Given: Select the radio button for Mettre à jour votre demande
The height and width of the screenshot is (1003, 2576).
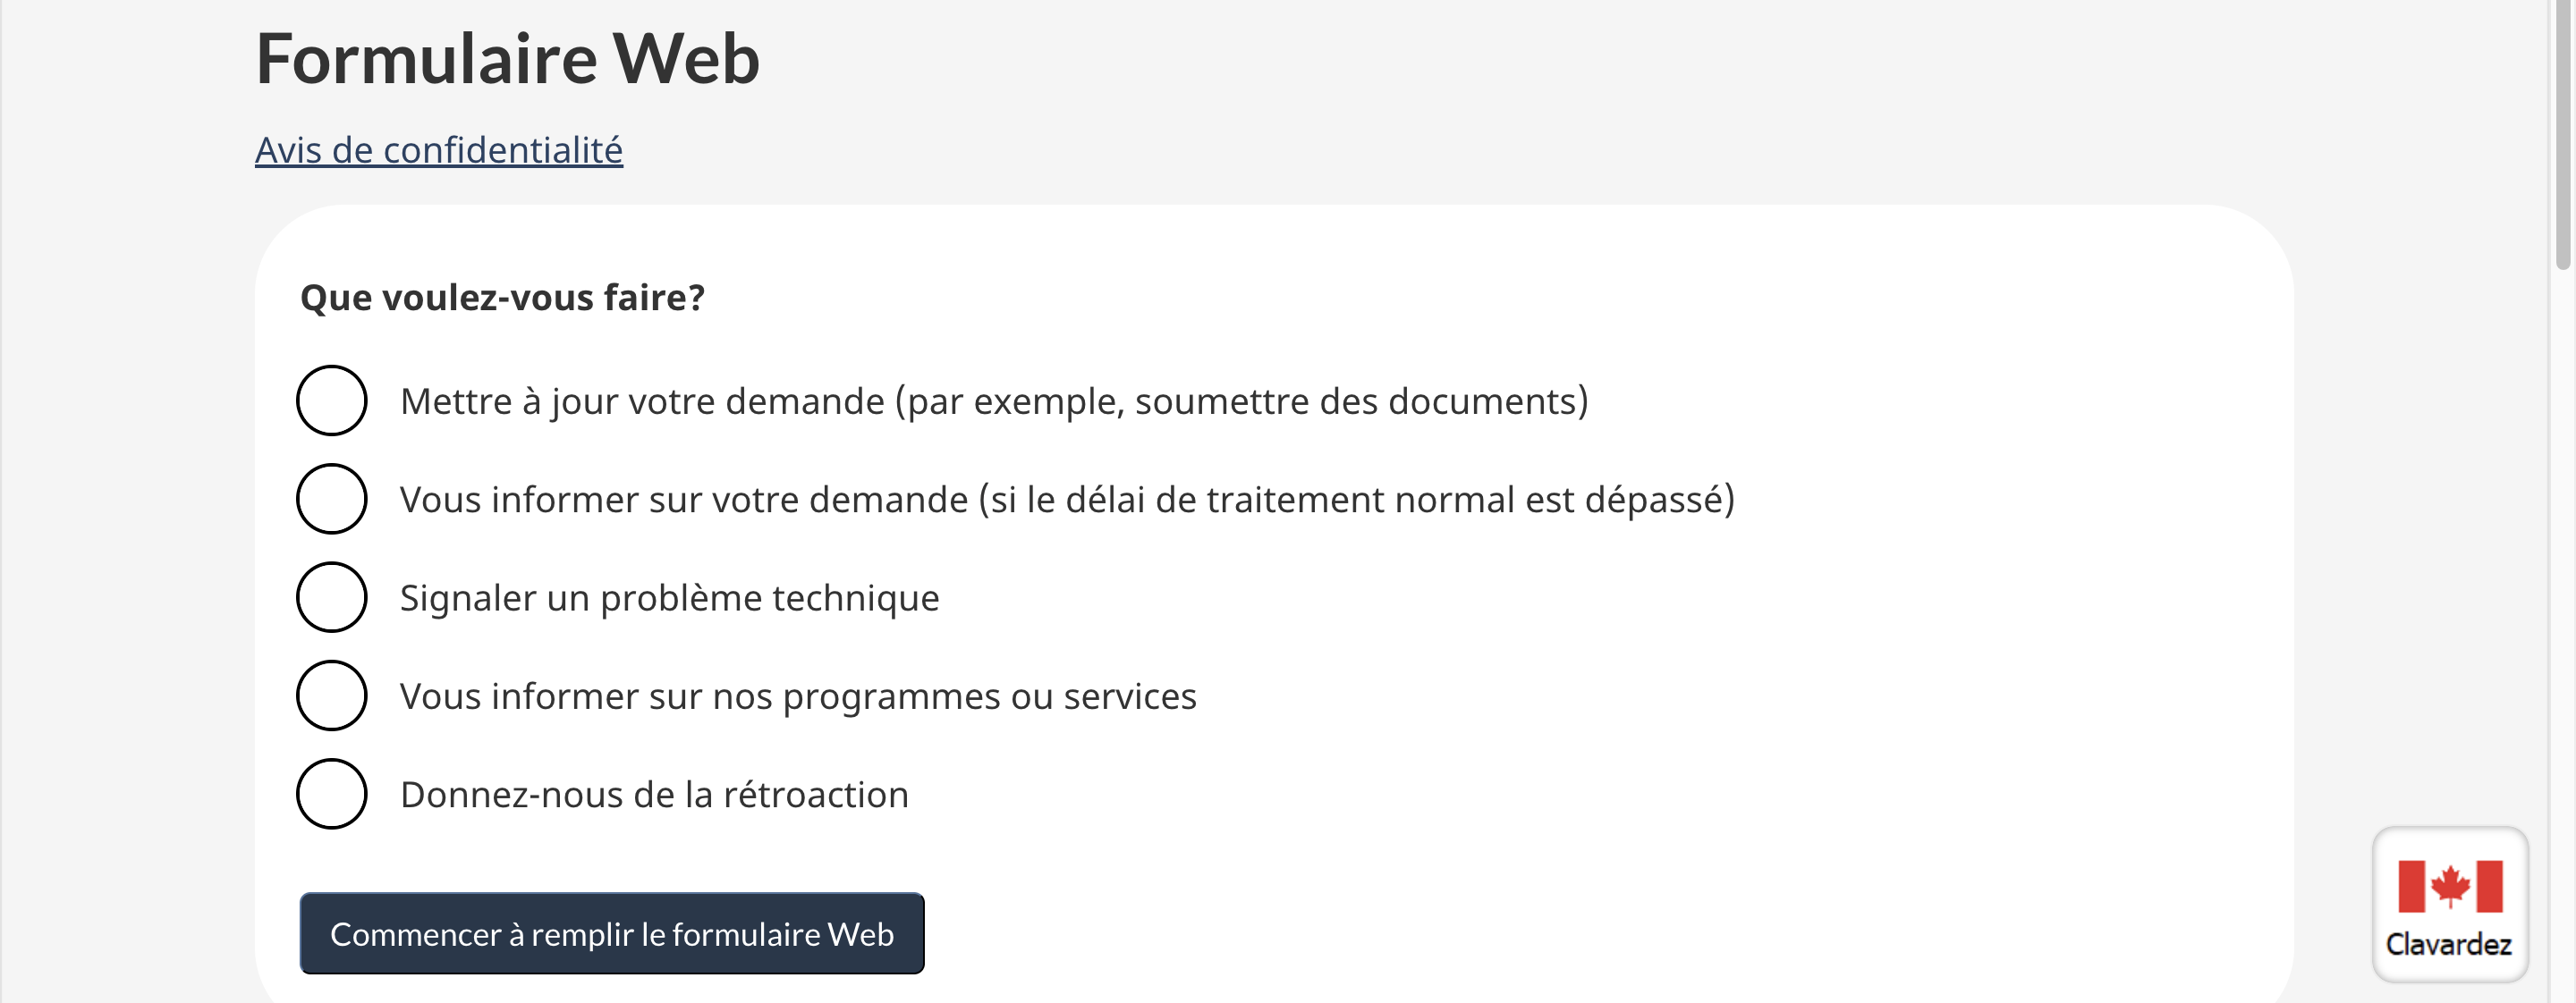Looking at the screenshot, I should click(332, 400).
